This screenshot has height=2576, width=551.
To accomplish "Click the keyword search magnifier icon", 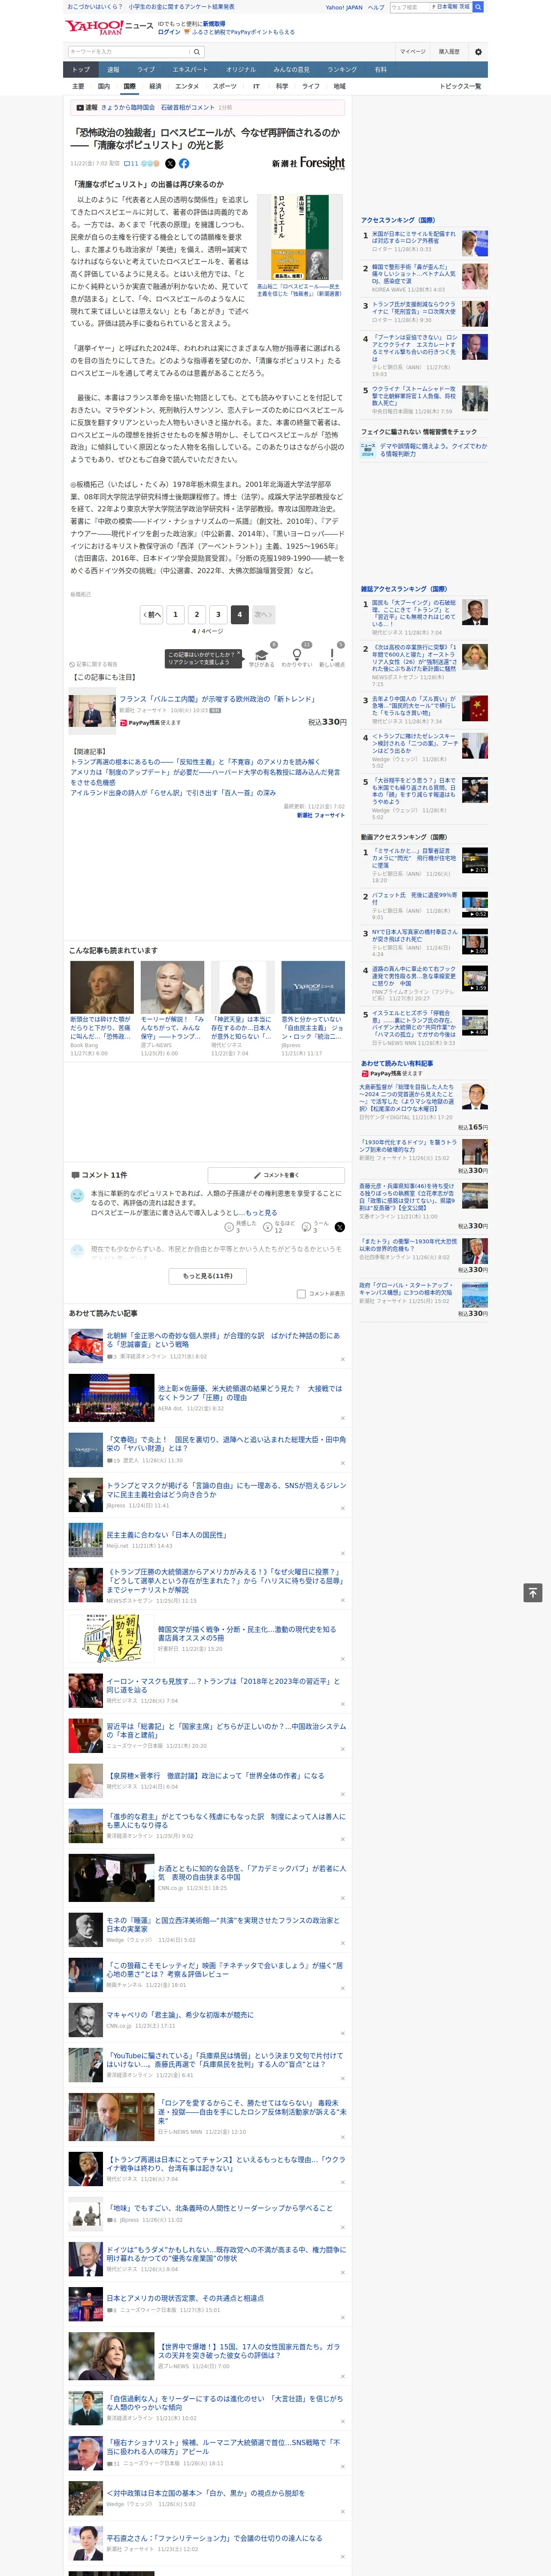I will [x=197, y=52].
